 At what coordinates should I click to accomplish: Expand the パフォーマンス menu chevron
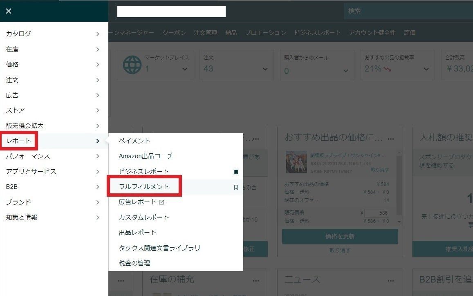97,156
